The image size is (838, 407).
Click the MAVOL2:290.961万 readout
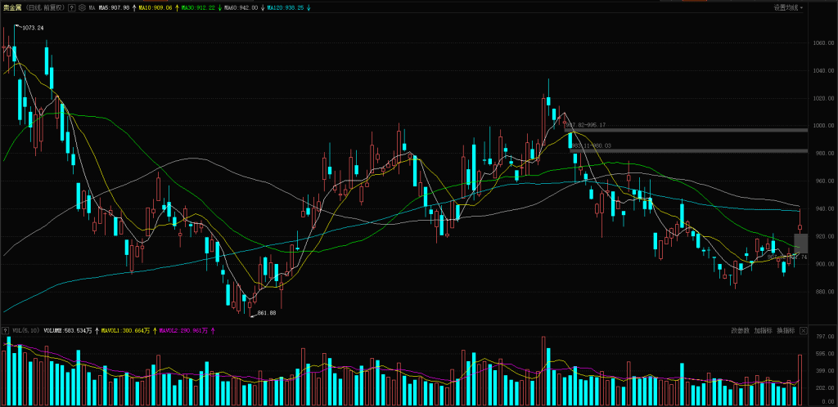click(x=184, y=331)
